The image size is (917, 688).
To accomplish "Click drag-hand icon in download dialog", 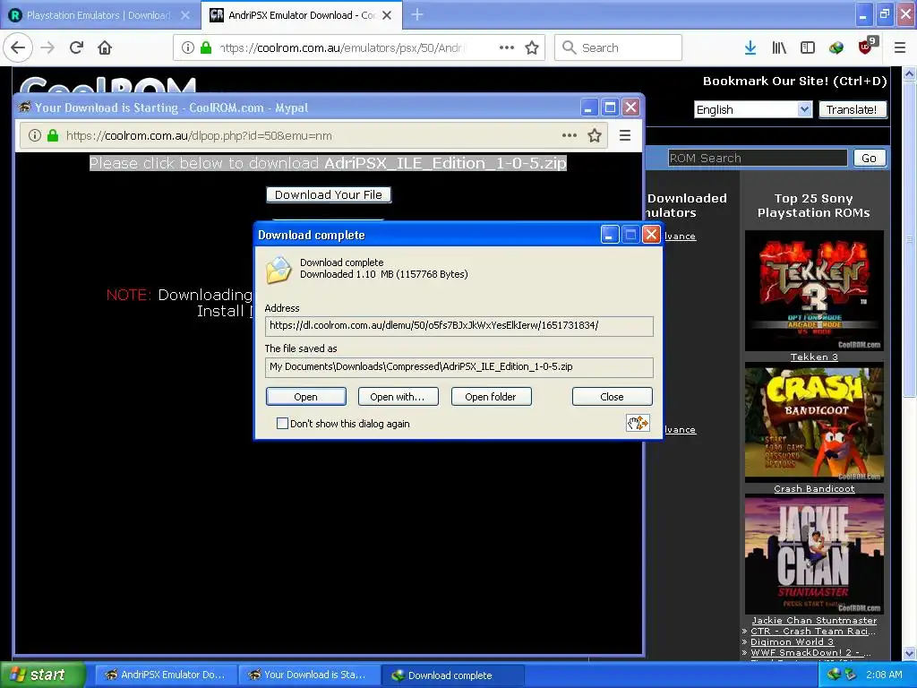I will click(638, 423).
